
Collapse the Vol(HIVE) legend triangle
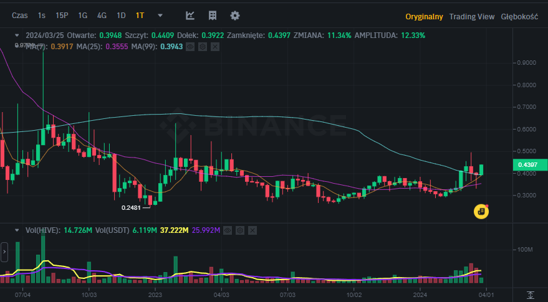16,230
